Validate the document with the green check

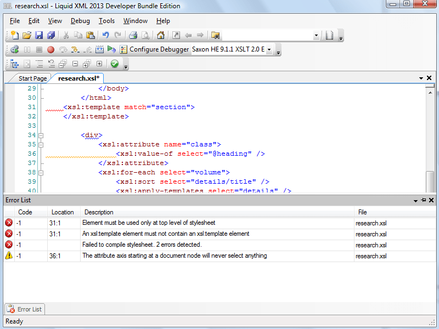coord(115,64)
